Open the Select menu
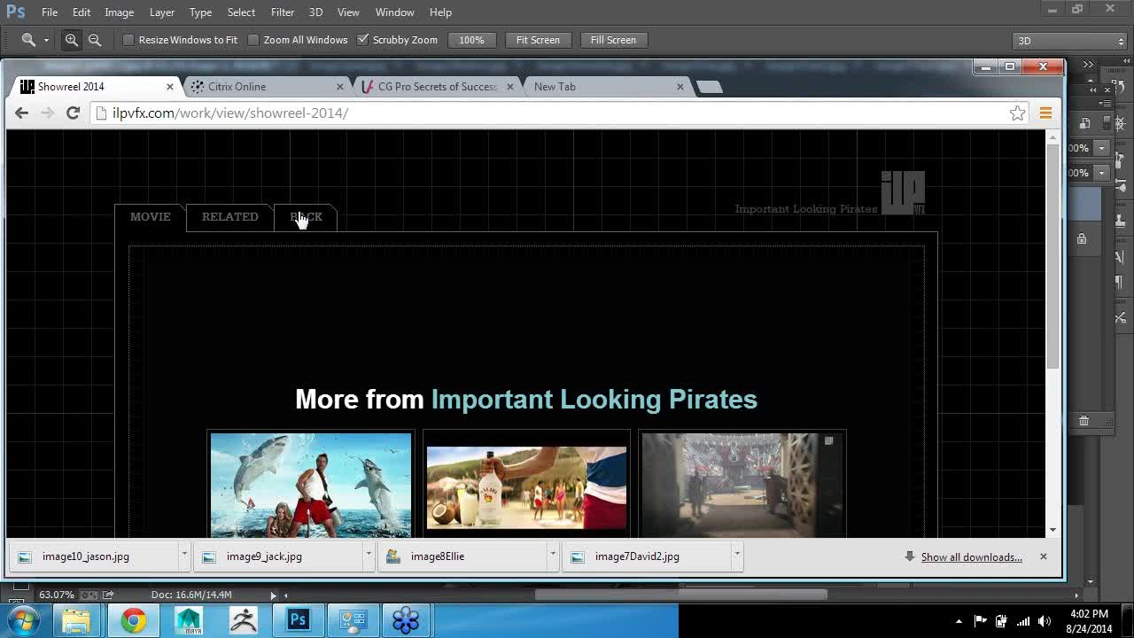 pos(241,12)
